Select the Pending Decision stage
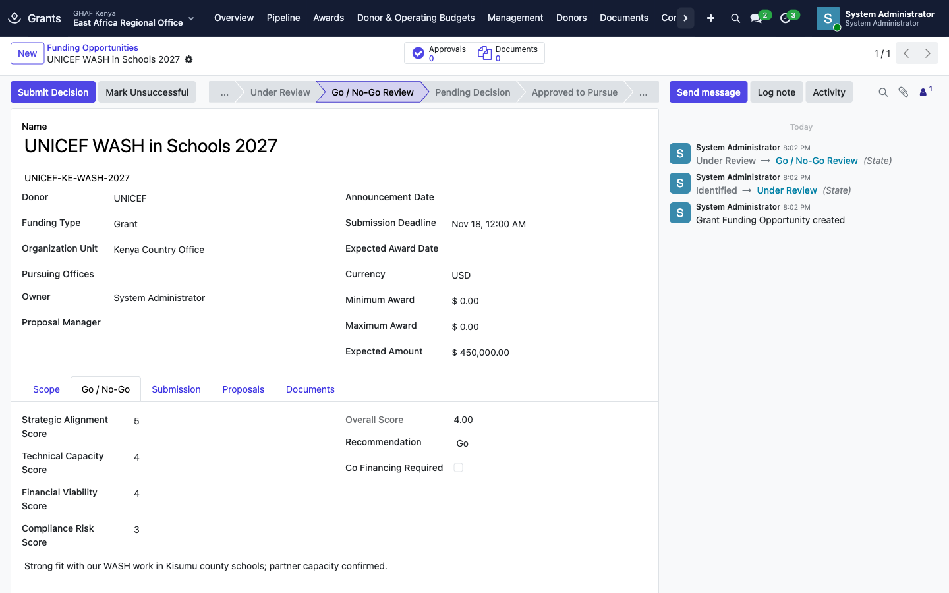The image size is (949, 593). click(473, 92)
